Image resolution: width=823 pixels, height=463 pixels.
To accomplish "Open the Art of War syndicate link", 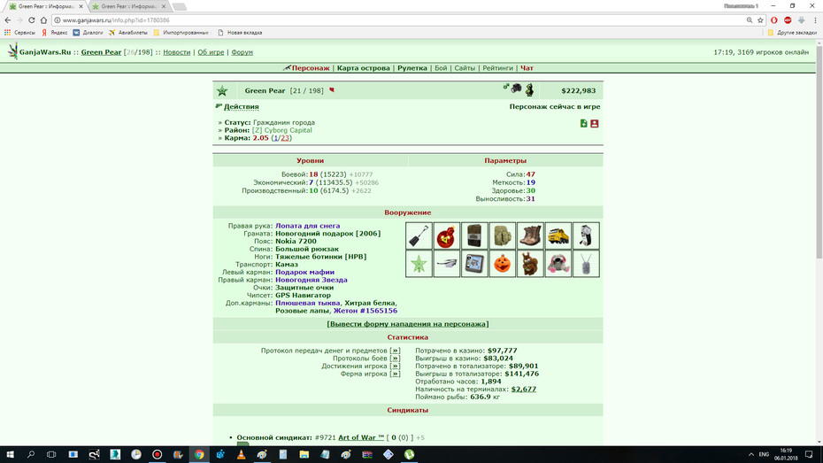I will click(361, 437).
